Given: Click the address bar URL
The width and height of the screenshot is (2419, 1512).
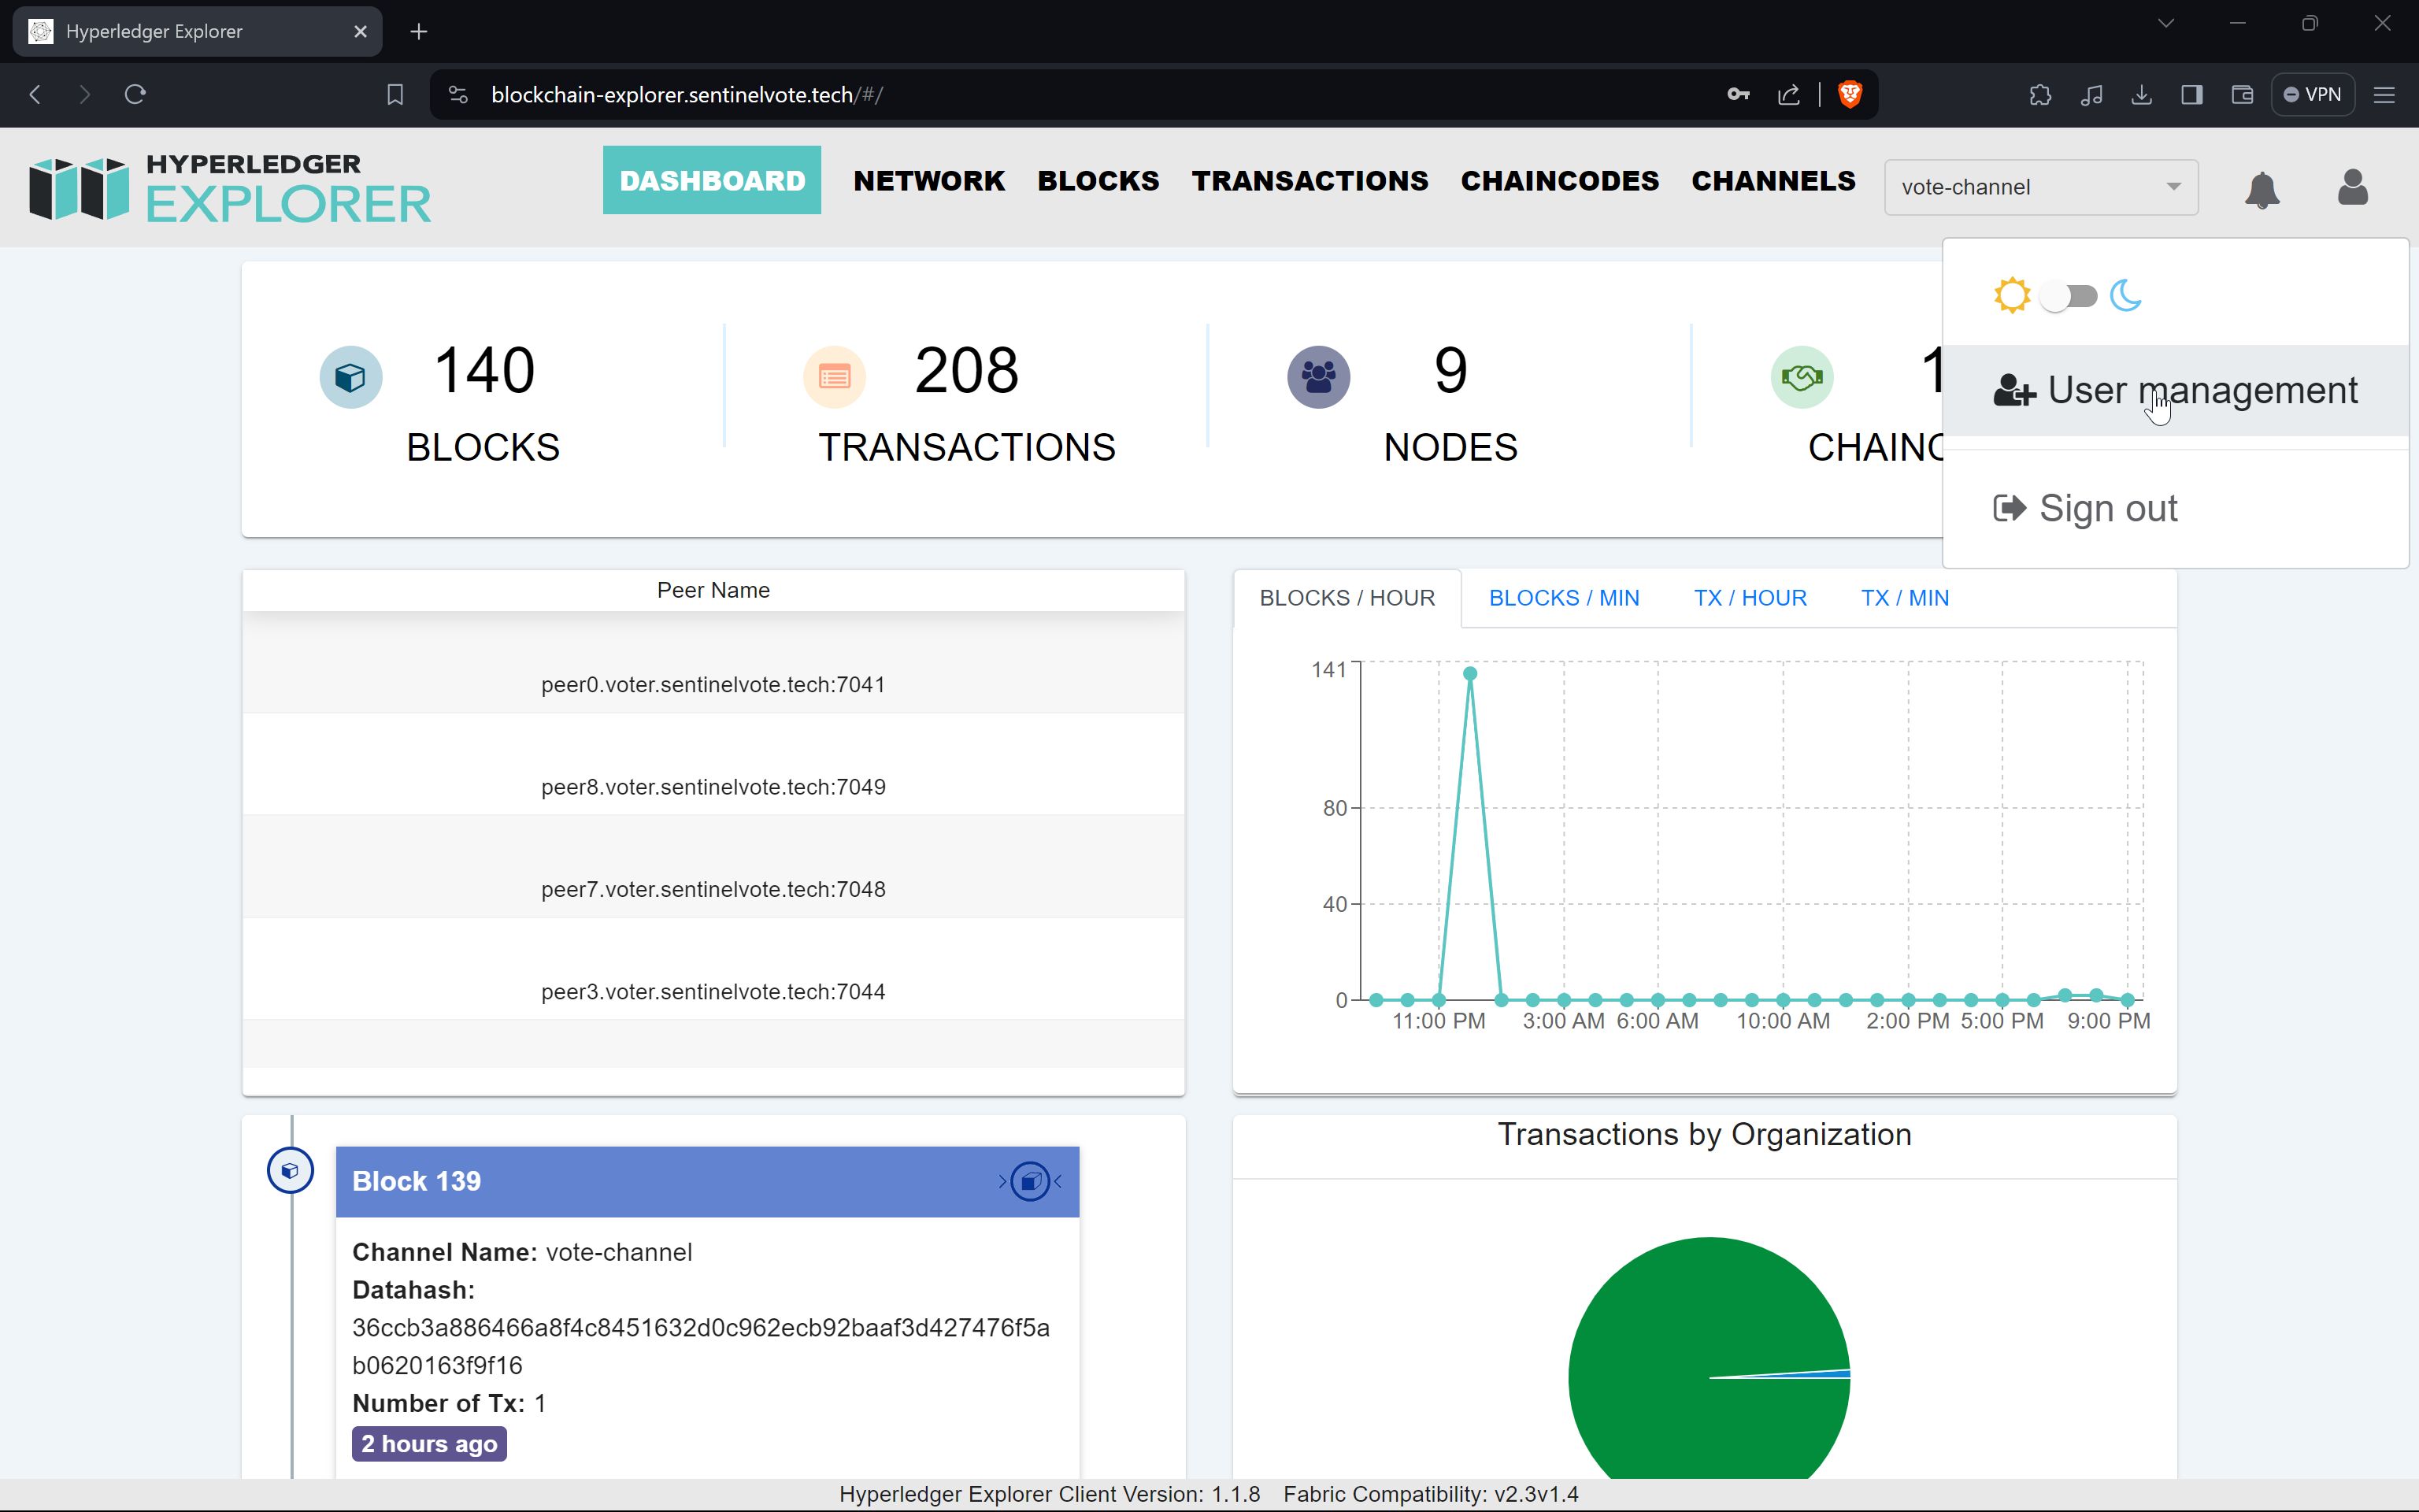Looking at the screenshot, I should (687, 95).
